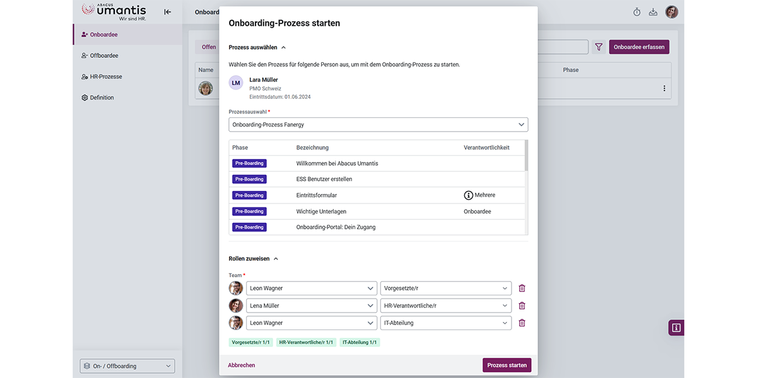Open the three-dot row options menu
This screenshot has width=757, height=378.
[x=664, y=89]
